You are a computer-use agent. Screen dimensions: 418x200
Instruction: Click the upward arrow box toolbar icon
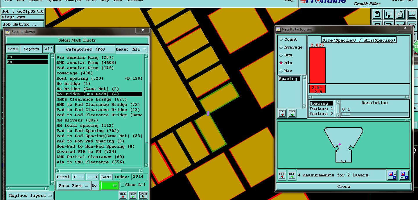377,14
